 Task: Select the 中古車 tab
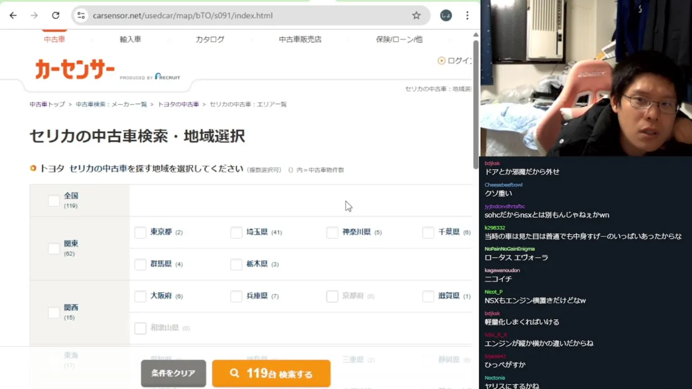55,39
